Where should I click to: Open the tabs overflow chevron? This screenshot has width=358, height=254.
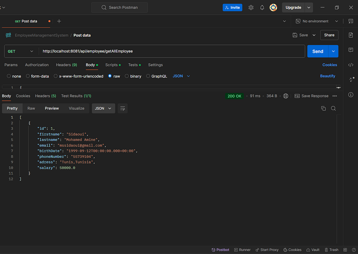[285, 21]
